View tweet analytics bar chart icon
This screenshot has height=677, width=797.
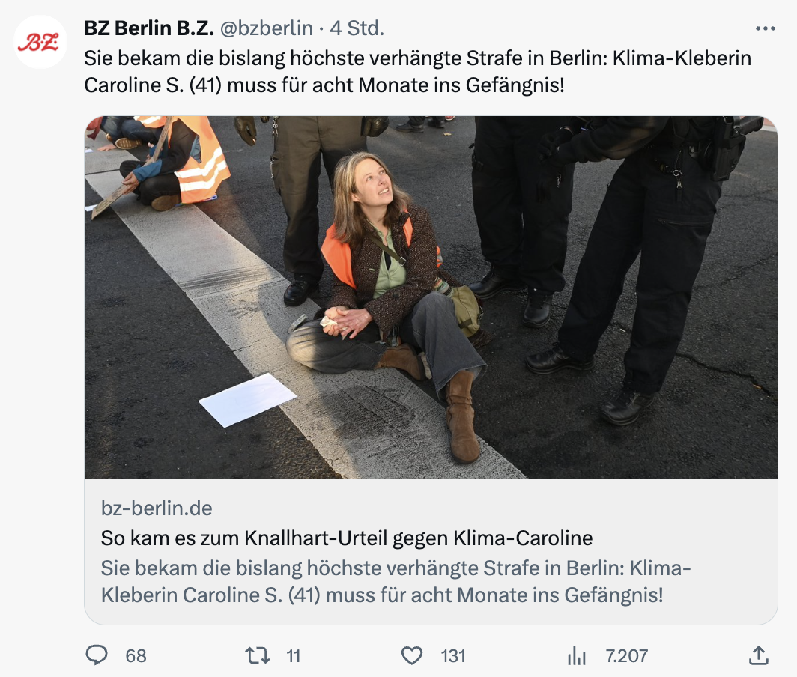(577, 655)
